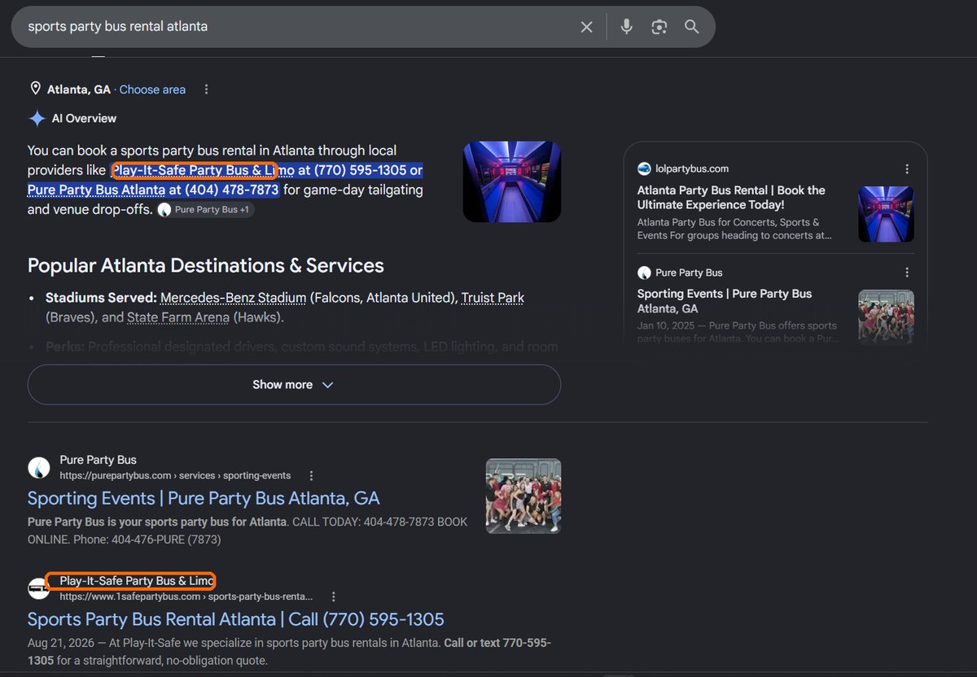Click the Atlanta, GA location text
977x677 pixels.
[79, 90]
